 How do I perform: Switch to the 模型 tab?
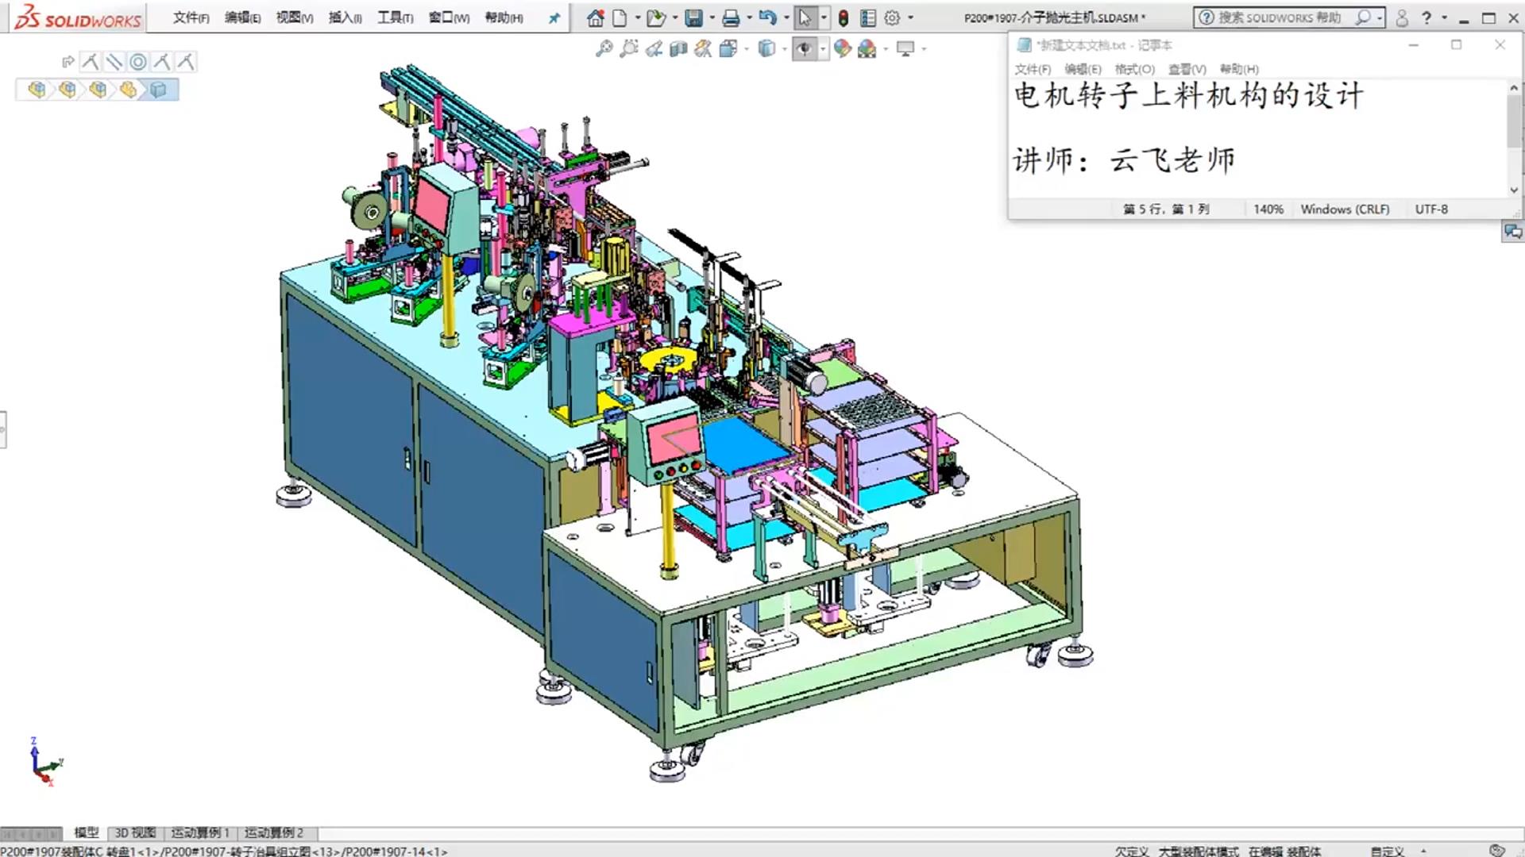point(87,832)
